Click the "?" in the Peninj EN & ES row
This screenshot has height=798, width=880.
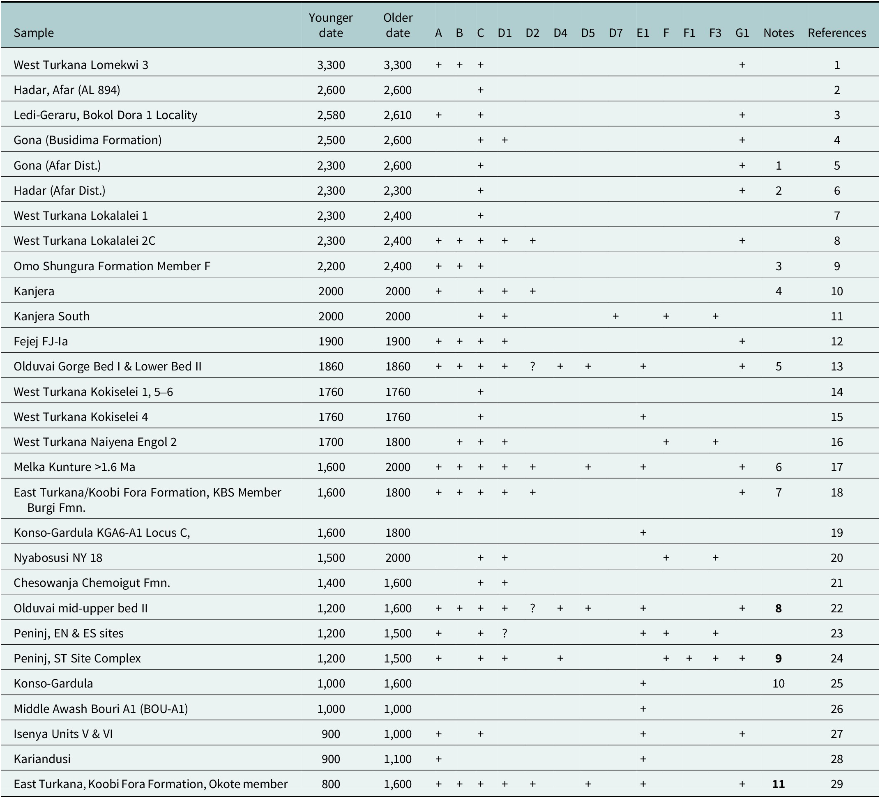click(x=505, y=634)
